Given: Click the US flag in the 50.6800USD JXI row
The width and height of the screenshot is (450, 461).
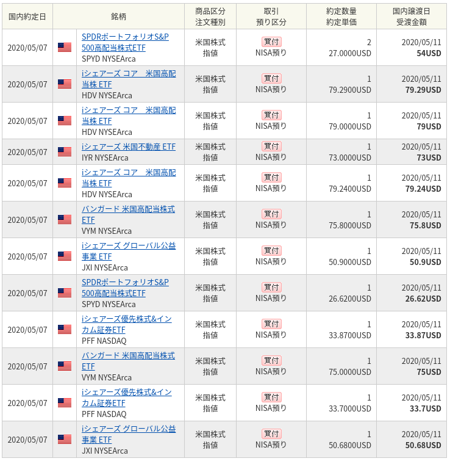Looking at the screenshot, I should point(65,439).
